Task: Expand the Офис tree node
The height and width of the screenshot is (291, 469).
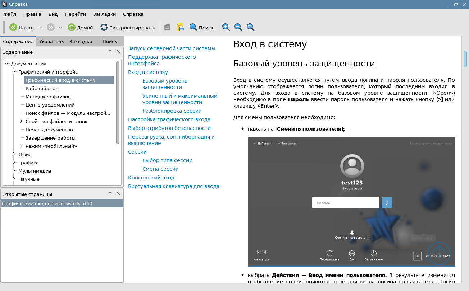Action: click(x=14, y=154)
